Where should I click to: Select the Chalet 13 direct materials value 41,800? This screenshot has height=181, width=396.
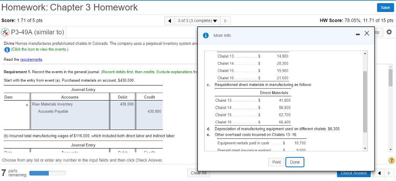click(x=285, y=100)
